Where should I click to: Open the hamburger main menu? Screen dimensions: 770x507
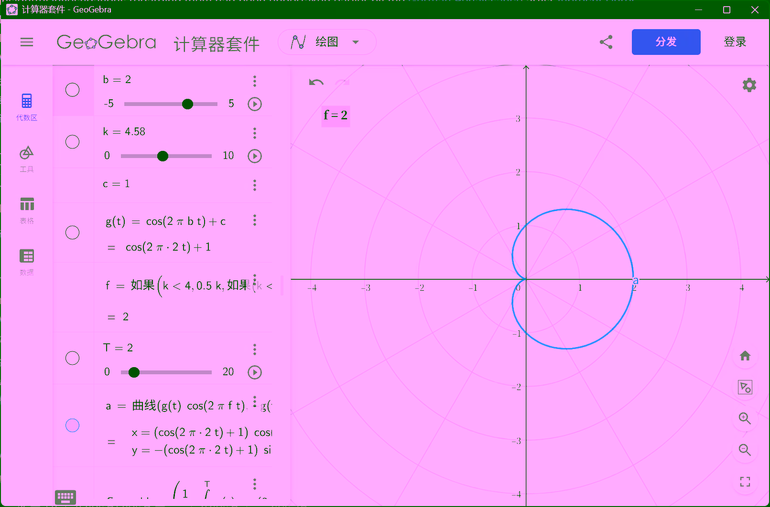tap(27, 42)
